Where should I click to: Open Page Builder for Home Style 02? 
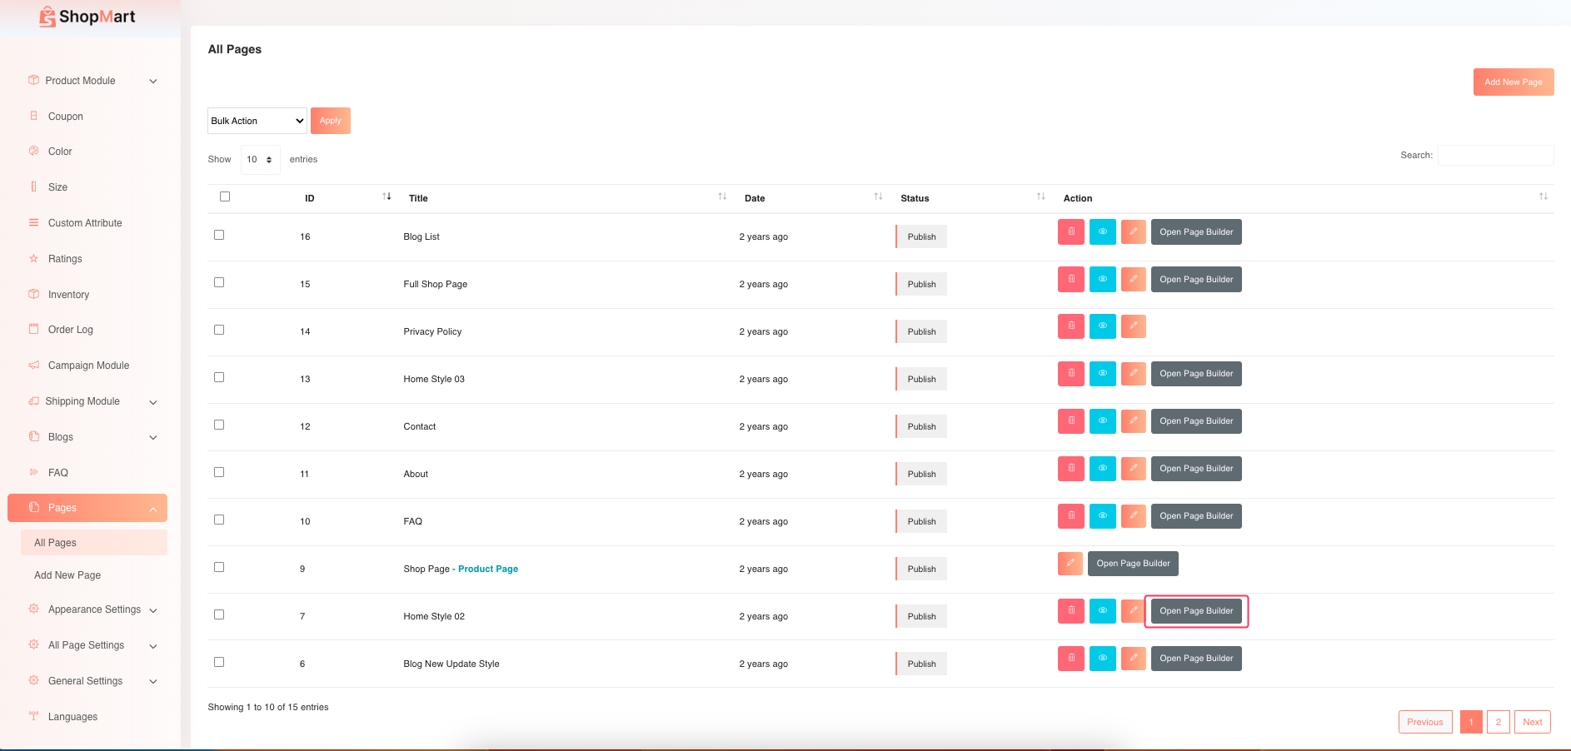[x=1196, y=611]
